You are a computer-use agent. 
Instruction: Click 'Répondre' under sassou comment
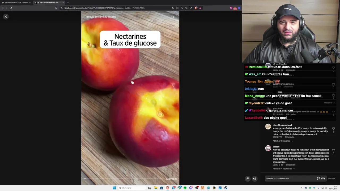point(291,165)
